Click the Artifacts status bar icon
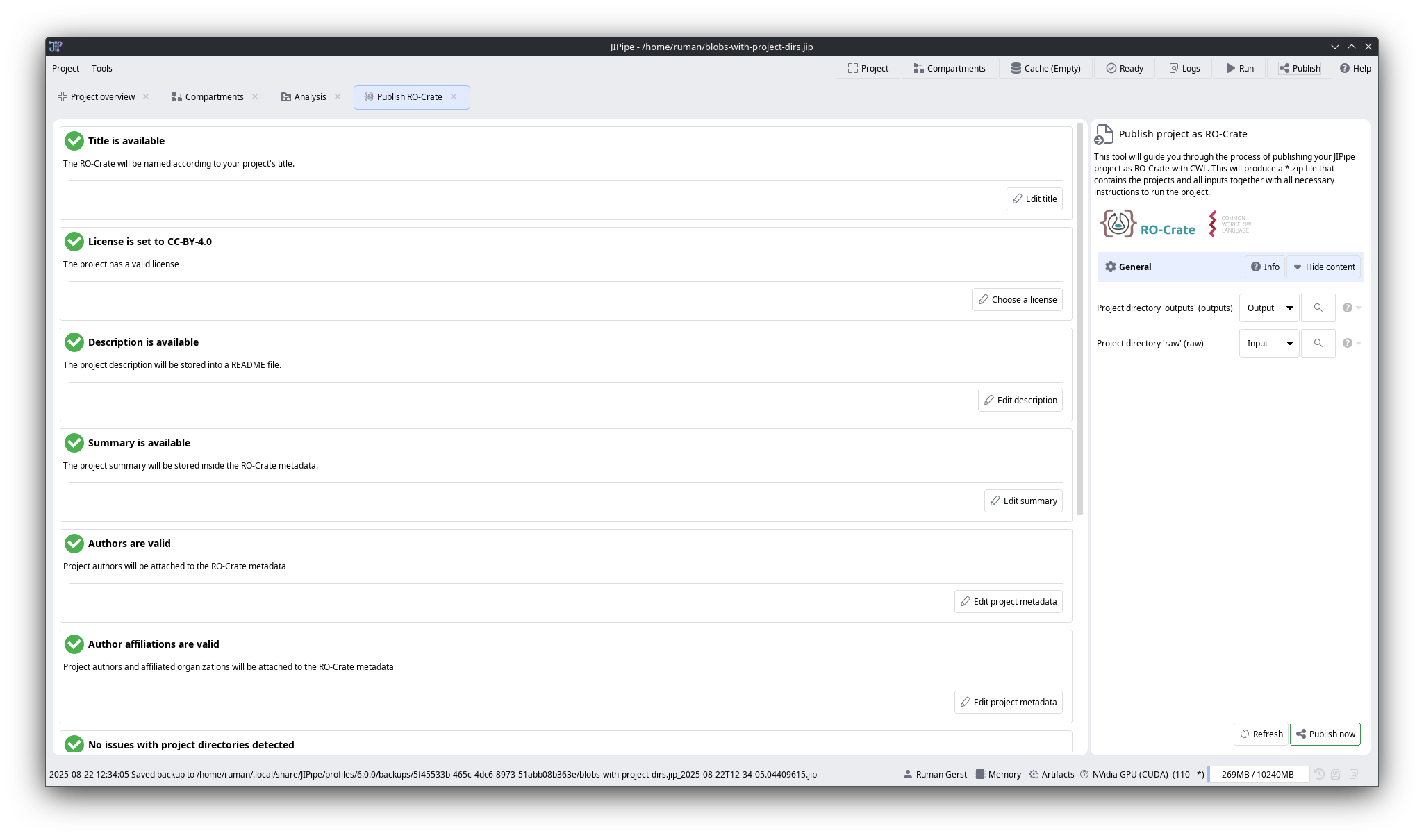Viewport: 1424px width, 840px height. 1034,774
